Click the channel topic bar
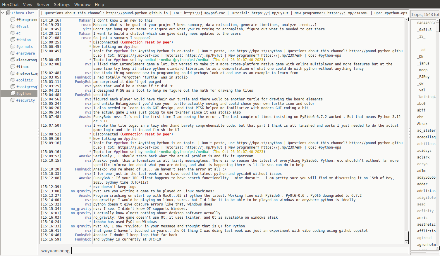440x256 pixels. click(224, 13)
